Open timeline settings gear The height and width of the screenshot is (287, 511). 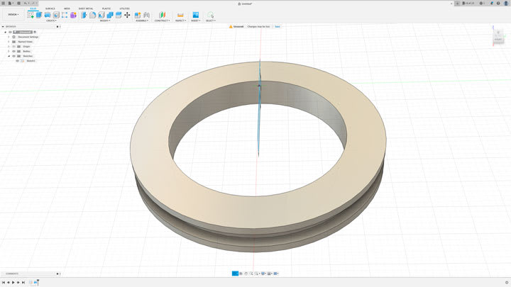(x=507, y=283)
